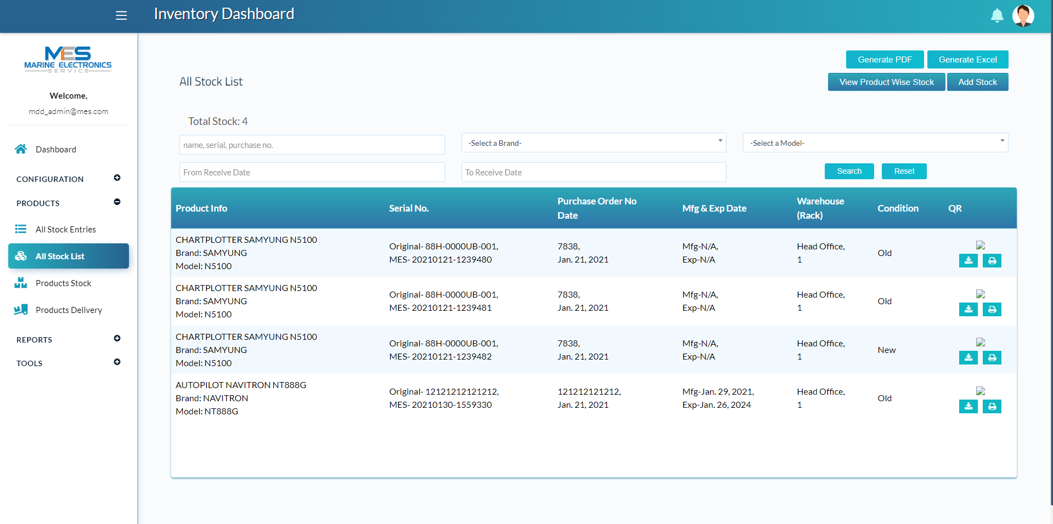The image size is (1053, 524).
Task: Open All Stock Entries page
Action: pos(69,229)
